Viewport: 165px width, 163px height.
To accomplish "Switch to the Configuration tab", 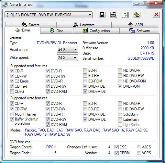I will click(x=96, y=31).
